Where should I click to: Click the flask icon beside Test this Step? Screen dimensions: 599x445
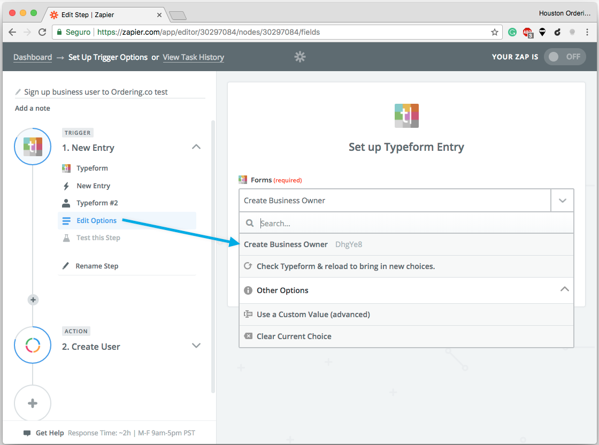66,238
